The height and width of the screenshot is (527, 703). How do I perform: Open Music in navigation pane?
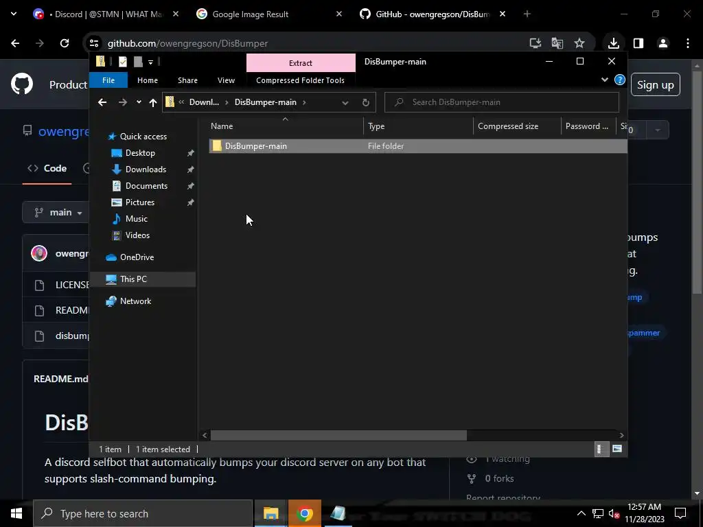pyautogui.click(x=137, y=219)
